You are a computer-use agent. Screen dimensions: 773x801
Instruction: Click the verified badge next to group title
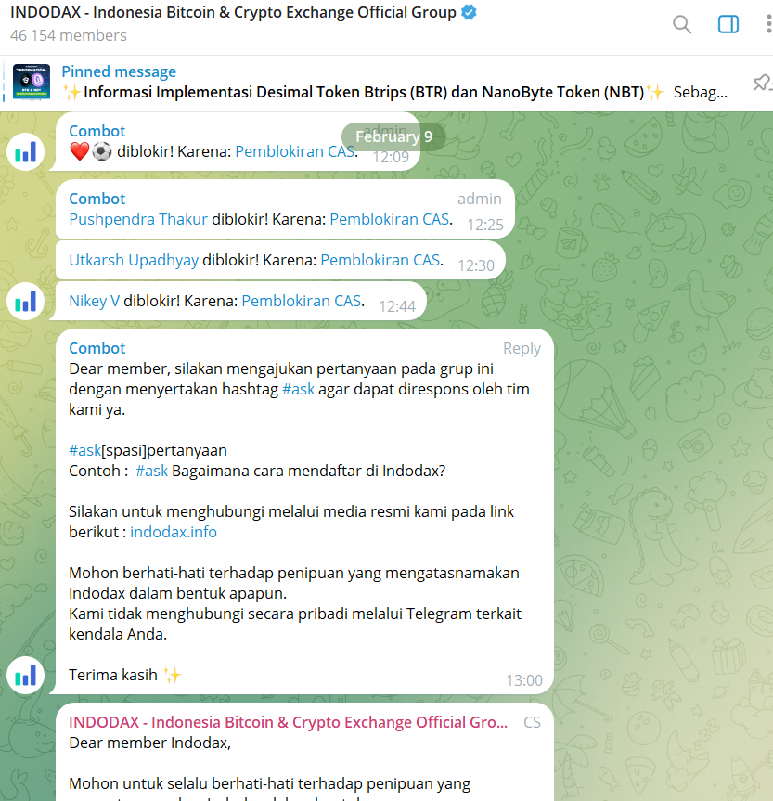(x=469, y=12)
